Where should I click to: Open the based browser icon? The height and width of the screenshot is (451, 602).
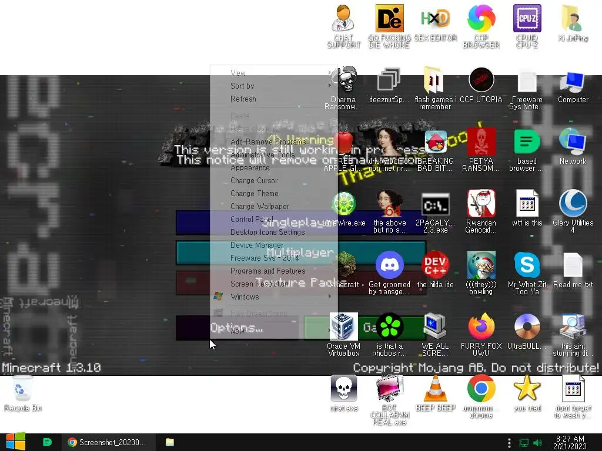pos(527,142)
